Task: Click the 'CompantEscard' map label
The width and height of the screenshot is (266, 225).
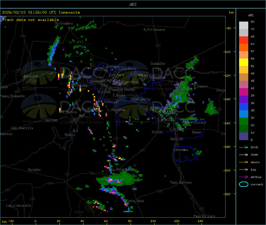Action: [194, 122]
